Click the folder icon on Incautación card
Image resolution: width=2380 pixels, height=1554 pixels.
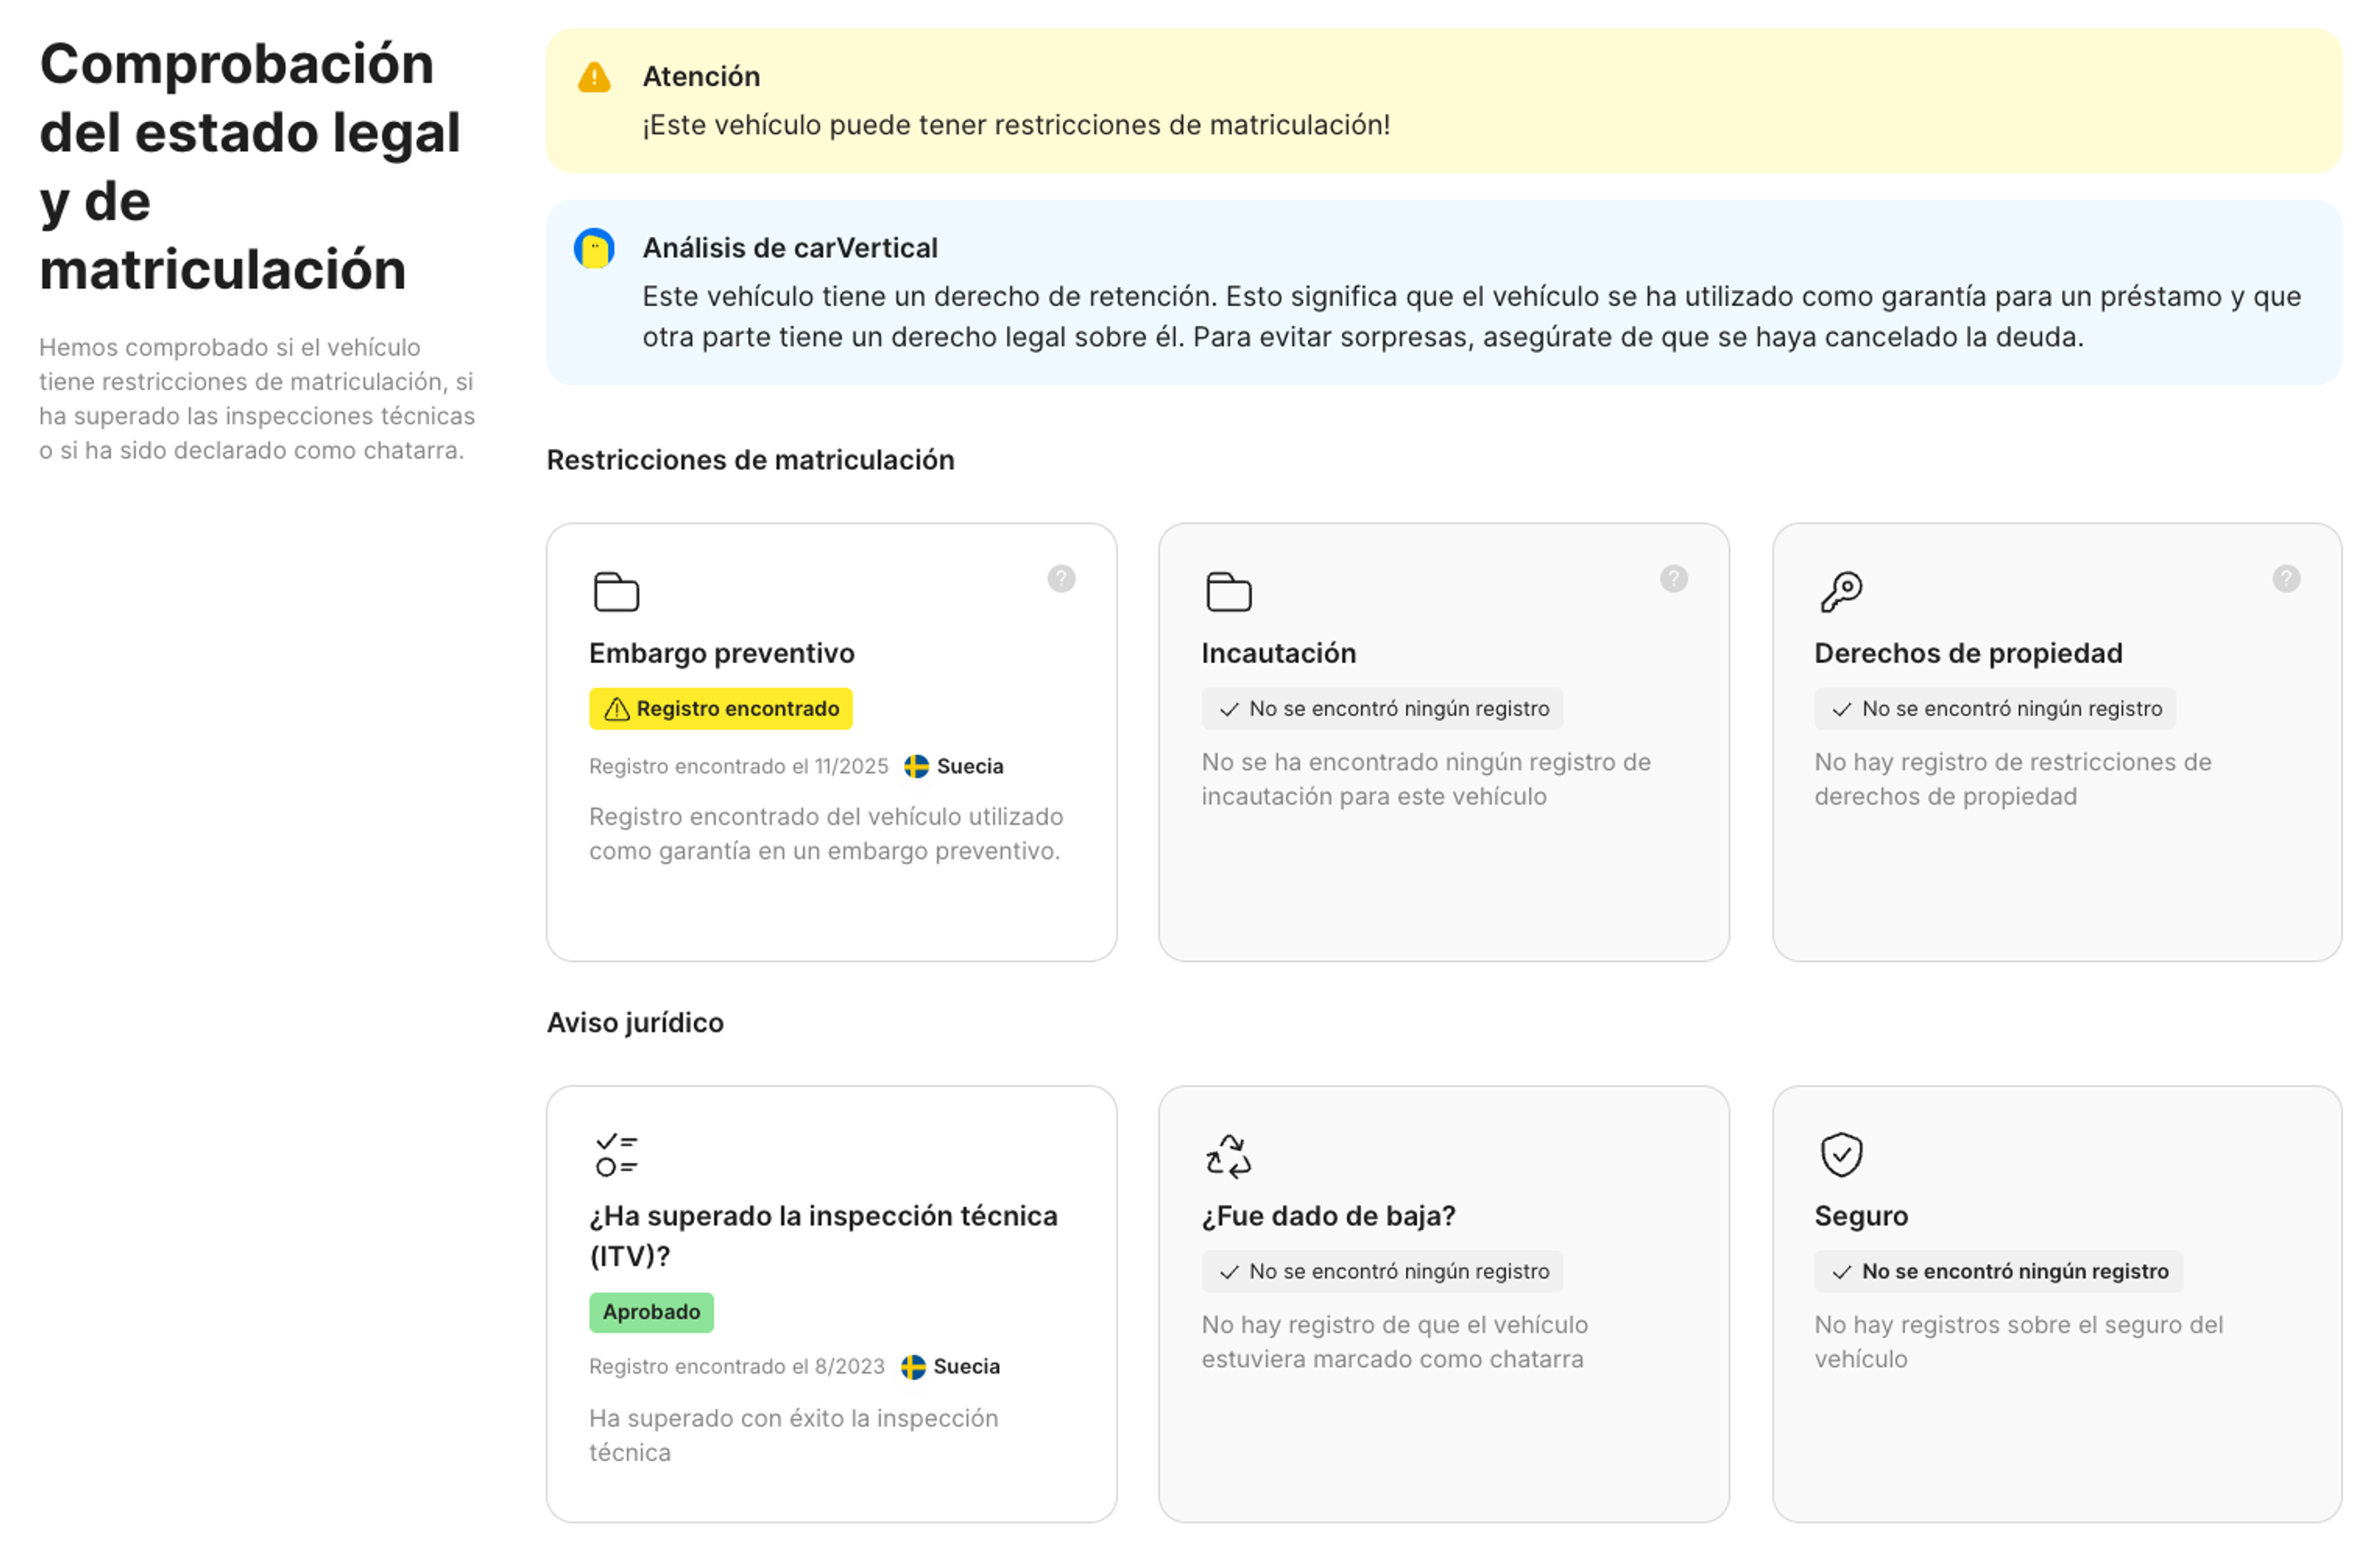[1229, 591]
